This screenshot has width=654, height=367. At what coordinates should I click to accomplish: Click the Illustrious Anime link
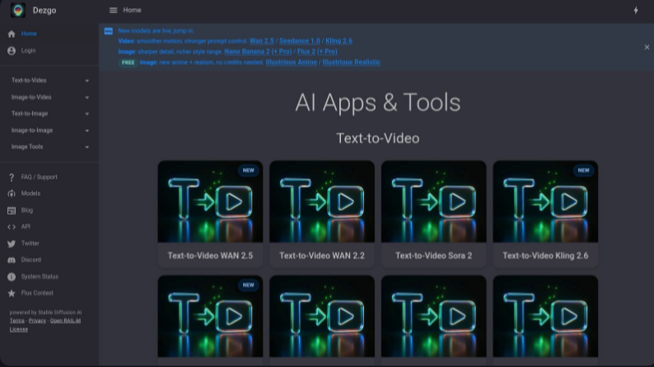point(292,62)
